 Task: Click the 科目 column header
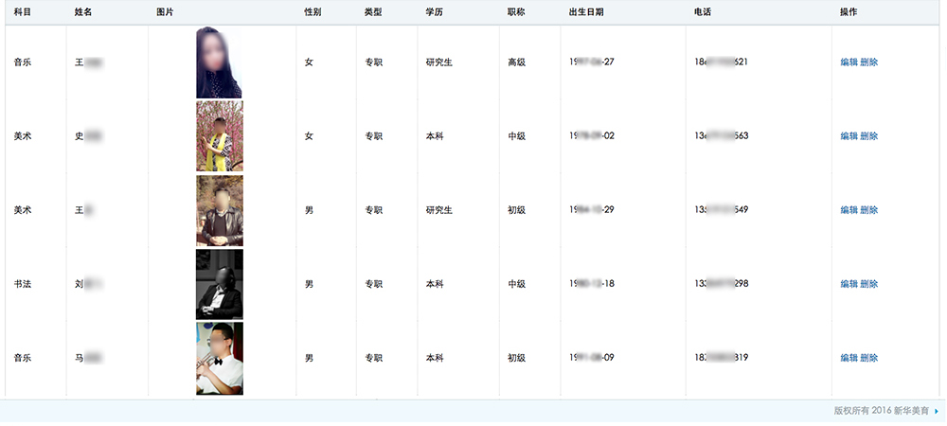[x=23, y=12]
